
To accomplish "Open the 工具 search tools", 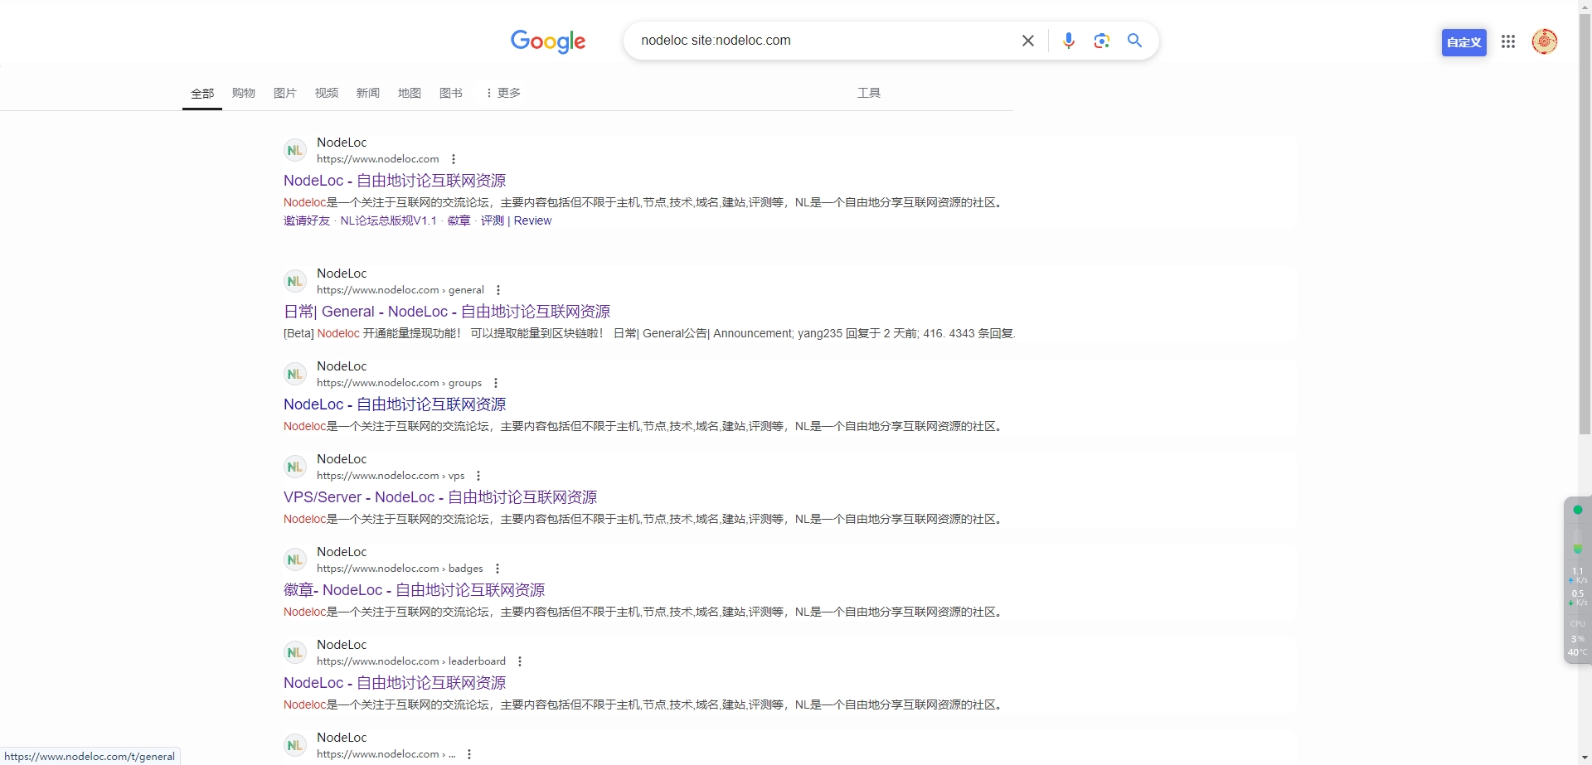I will 869,93.
